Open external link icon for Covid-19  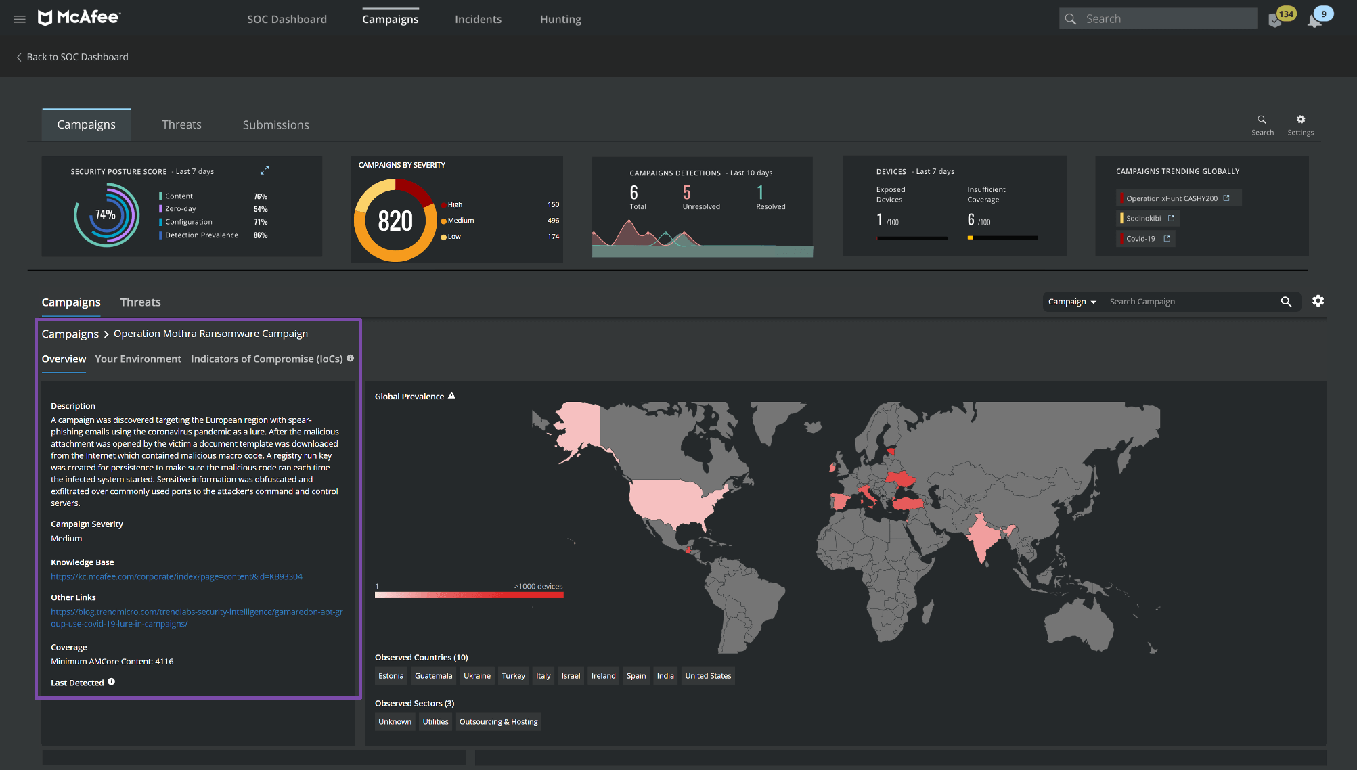1167,238
